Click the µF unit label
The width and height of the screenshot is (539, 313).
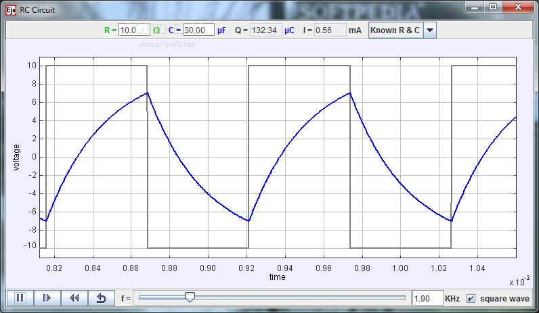pos(221,30)
